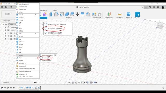
Task: Open the ASSEMBLE dropdown menu
Action: coord(97,18)
